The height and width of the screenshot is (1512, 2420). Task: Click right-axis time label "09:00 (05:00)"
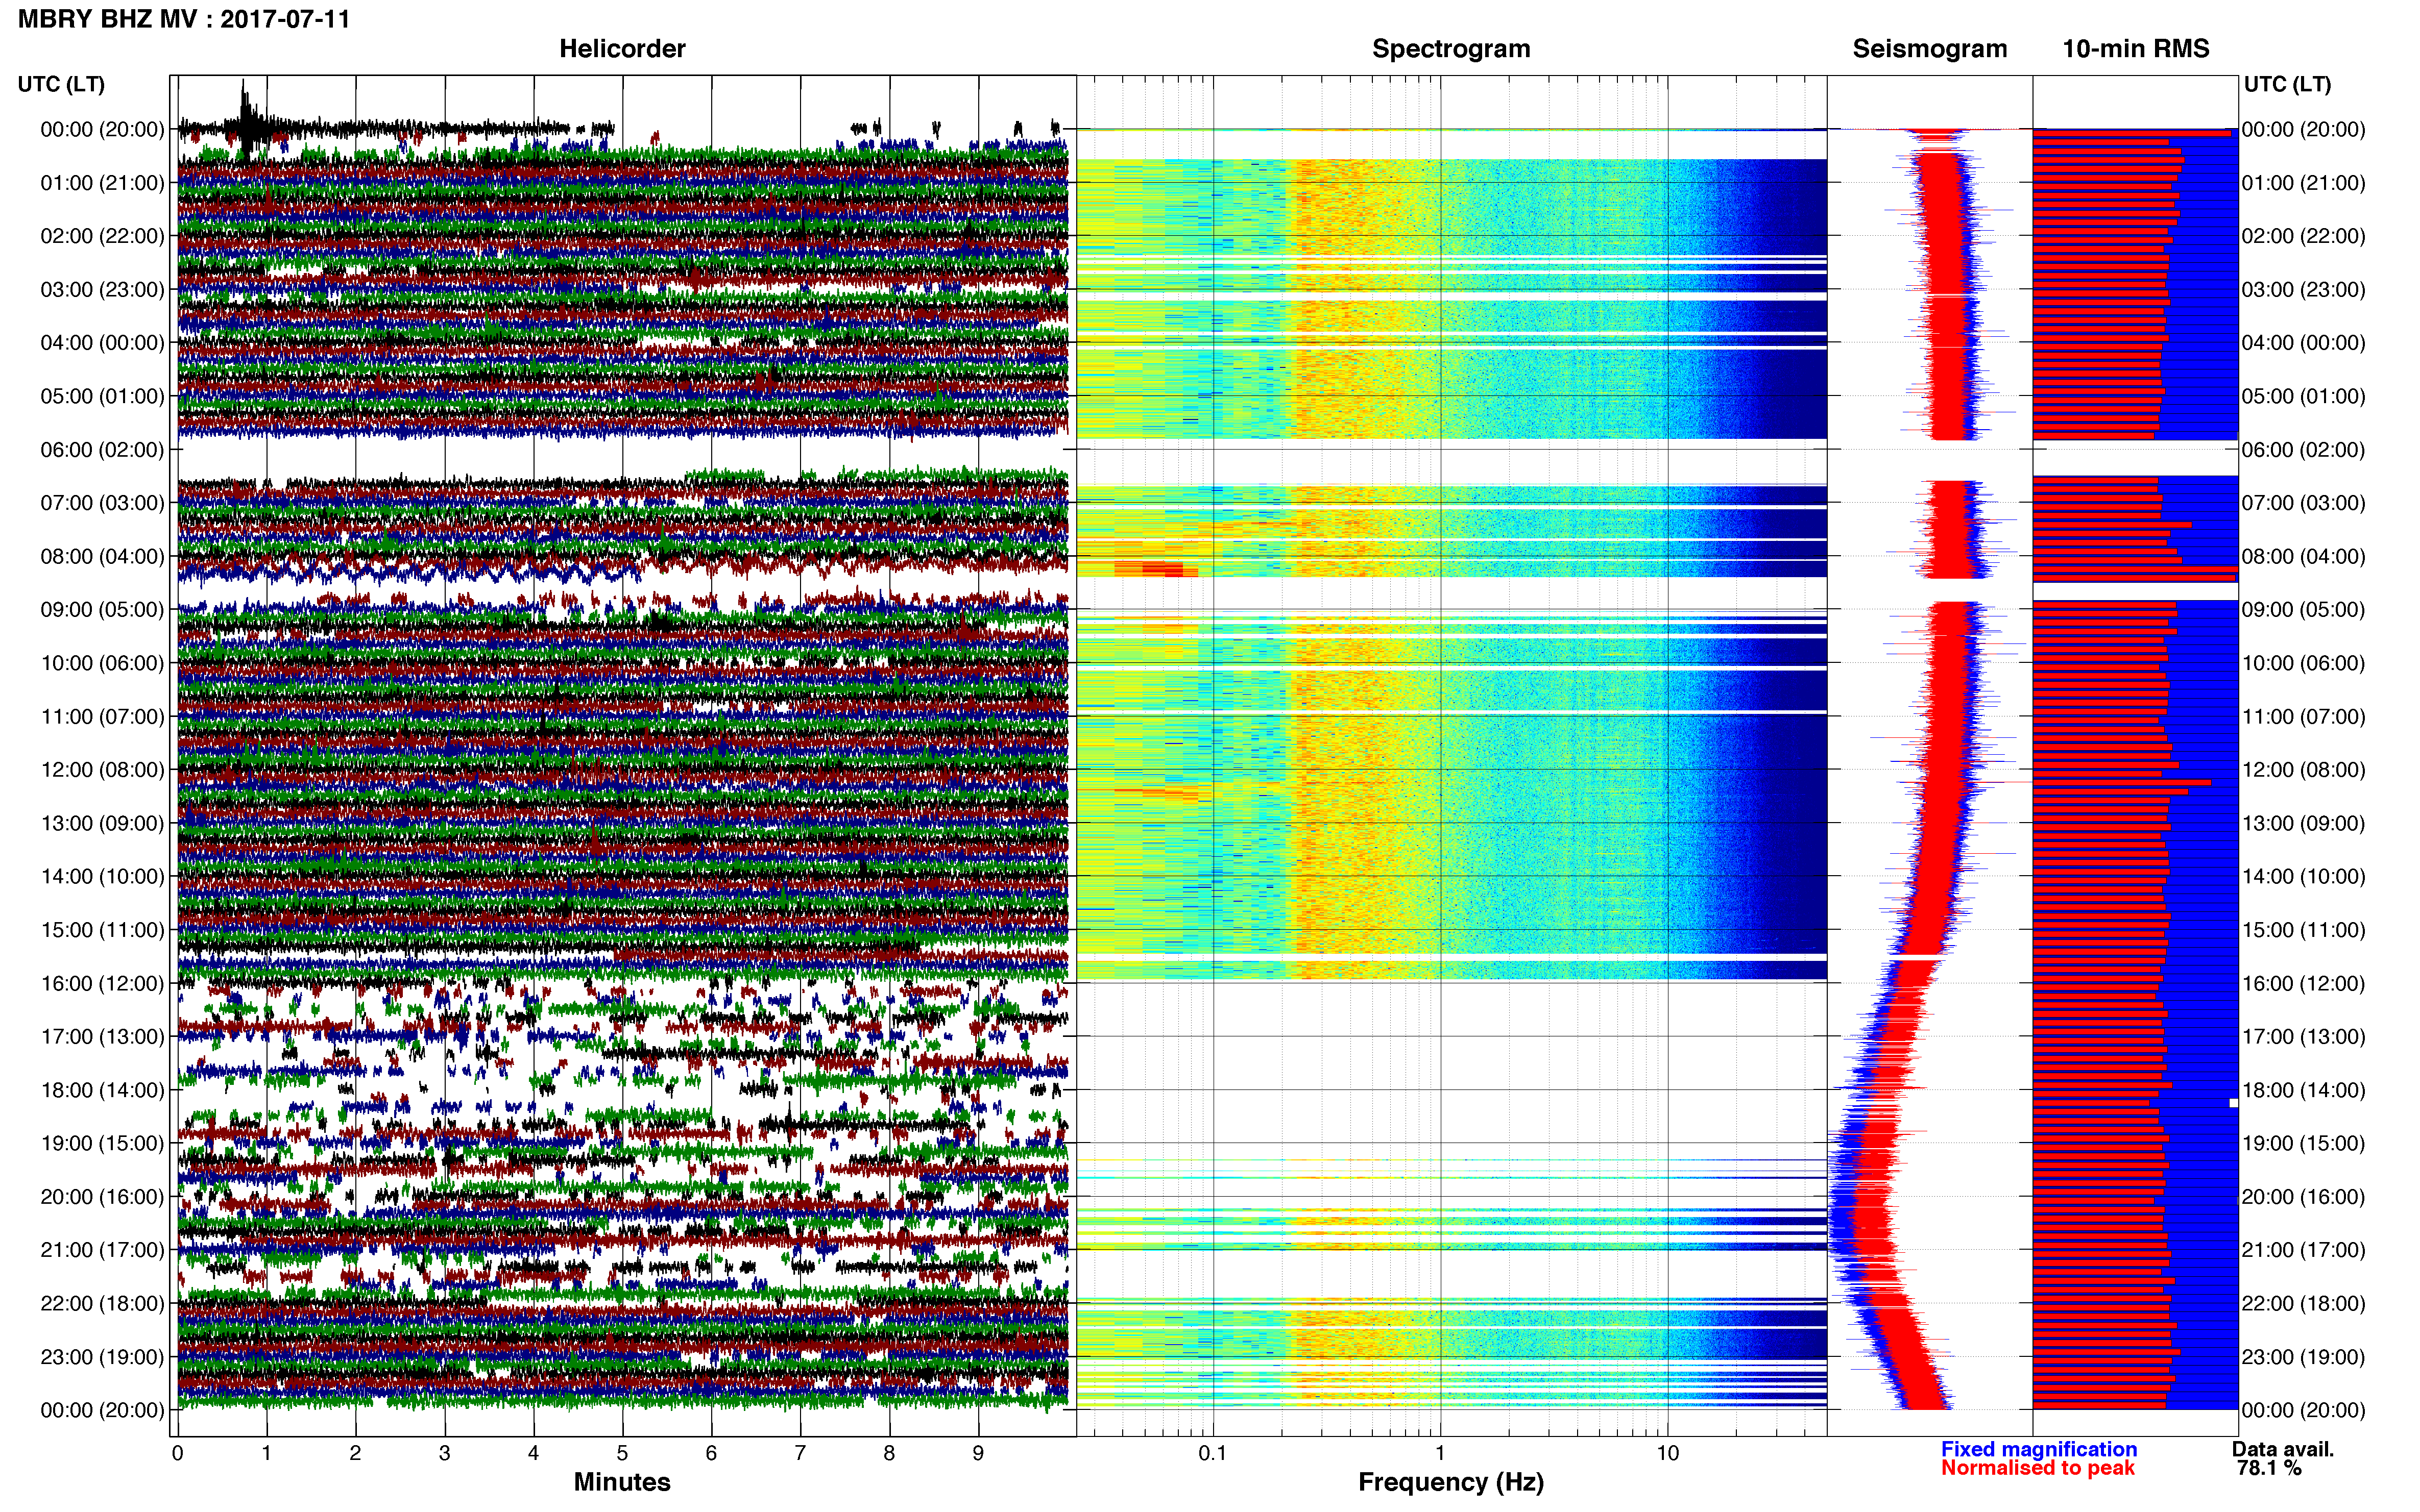point(2304,610)
